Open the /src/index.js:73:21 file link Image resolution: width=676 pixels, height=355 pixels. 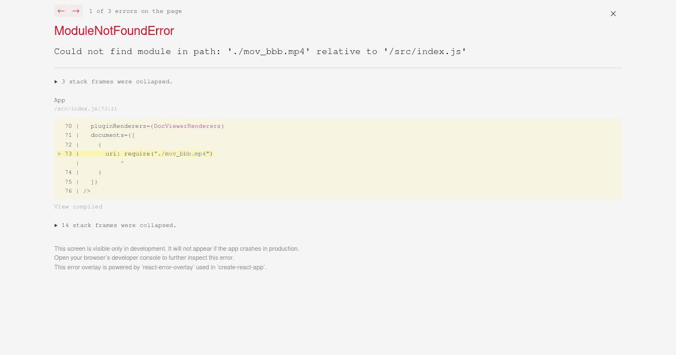pos(86,109)
